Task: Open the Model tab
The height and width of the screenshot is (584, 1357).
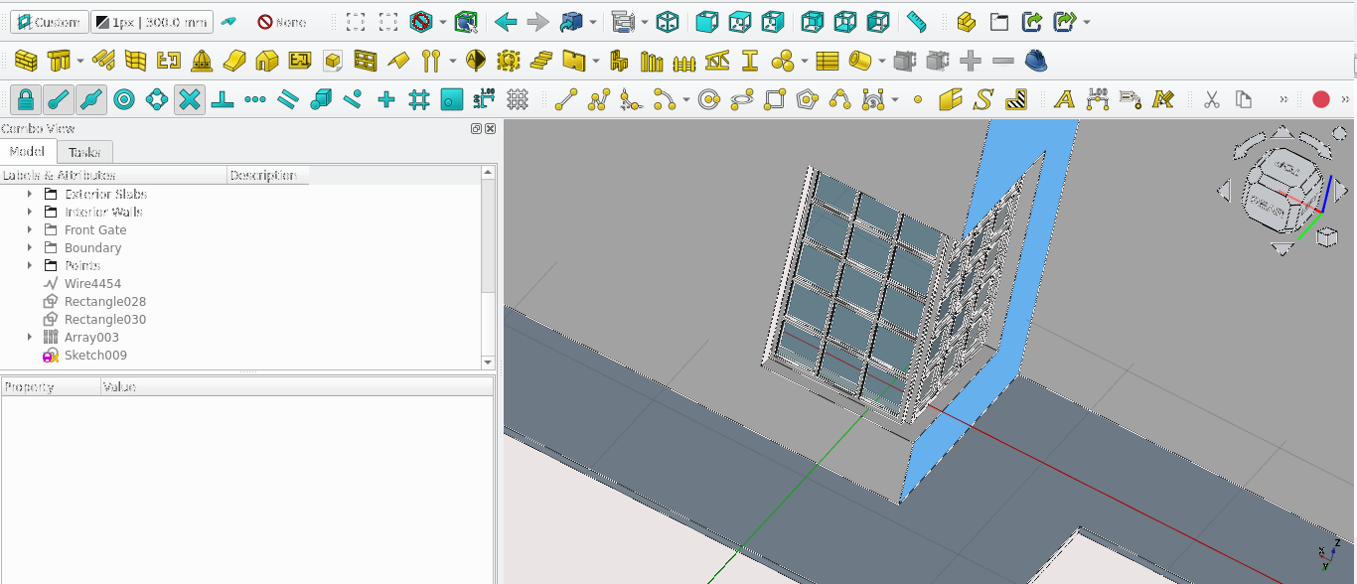Action: pyautogui.click(x=27, y=152)
